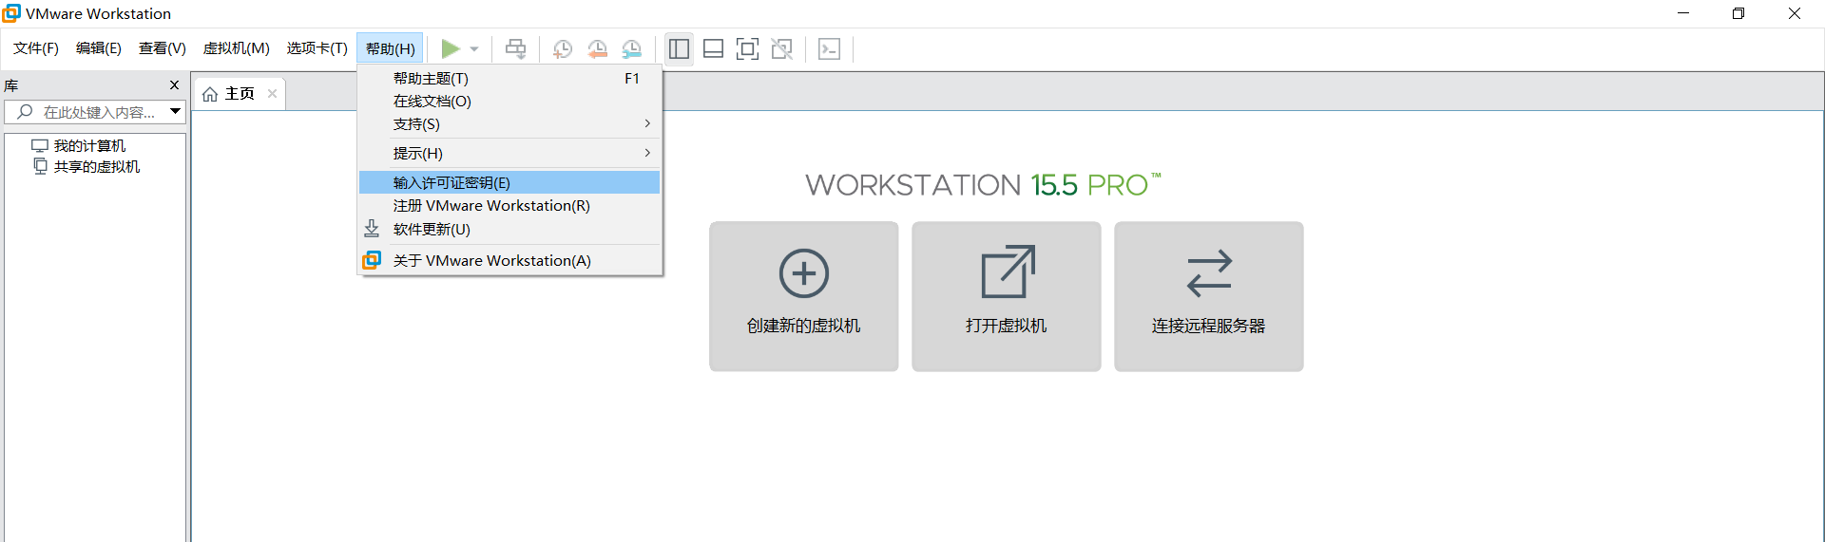Screen dimensions: 1825x542
Task: Choose 在线文档(O) menu entry
Action: [509, 101]
